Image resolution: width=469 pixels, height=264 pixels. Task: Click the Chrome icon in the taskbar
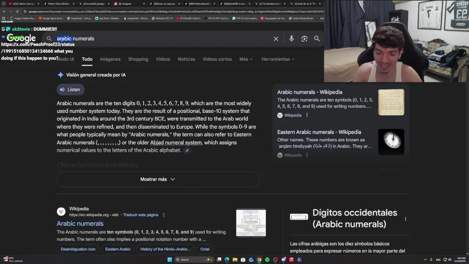pyautogui.click(x=259, y=260)
